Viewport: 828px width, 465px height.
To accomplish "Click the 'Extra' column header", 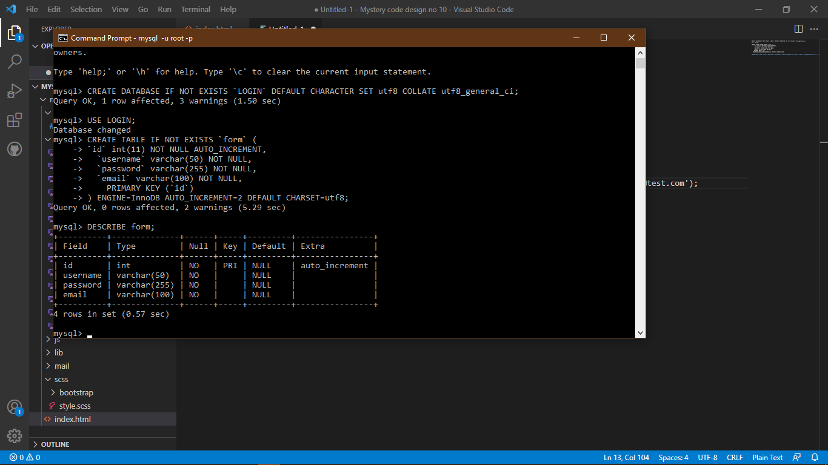I will [313, 246].
